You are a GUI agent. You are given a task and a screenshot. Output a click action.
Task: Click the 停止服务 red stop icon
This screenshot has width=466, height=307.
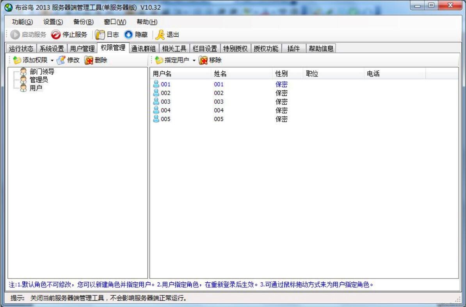point(55,35)
